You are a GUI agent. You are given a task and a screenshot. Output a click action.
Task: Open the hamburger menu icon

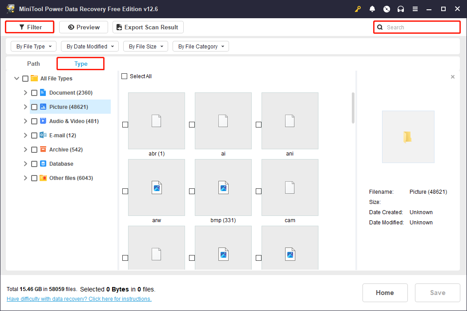415,9
